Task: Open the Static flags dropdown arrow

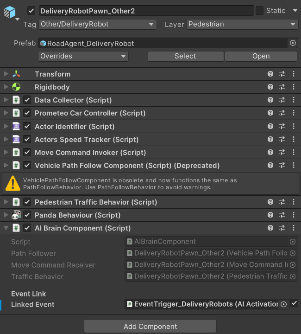Action: click(295, 10)
